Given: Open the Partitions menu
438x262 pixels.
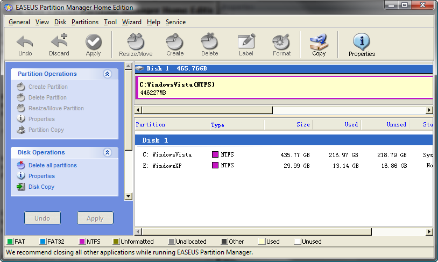Looking at the screenshot, I should click(85, 22).
